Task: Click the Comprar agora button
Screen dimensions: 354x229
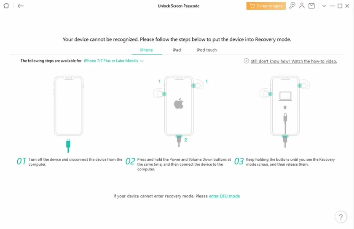Action: (266, 6)
